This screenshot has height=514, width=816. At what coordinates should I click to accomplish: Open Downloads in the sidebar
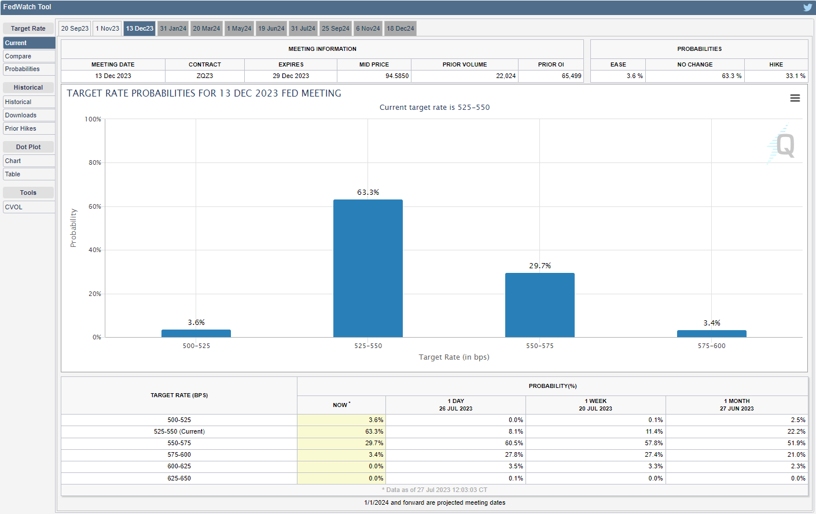(29, 115)
